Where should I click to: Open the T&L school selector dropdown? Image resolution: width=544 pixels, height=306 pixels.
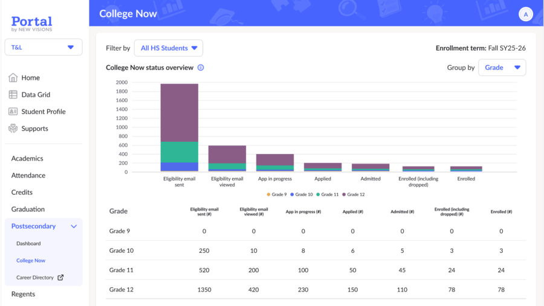[44, 47]
